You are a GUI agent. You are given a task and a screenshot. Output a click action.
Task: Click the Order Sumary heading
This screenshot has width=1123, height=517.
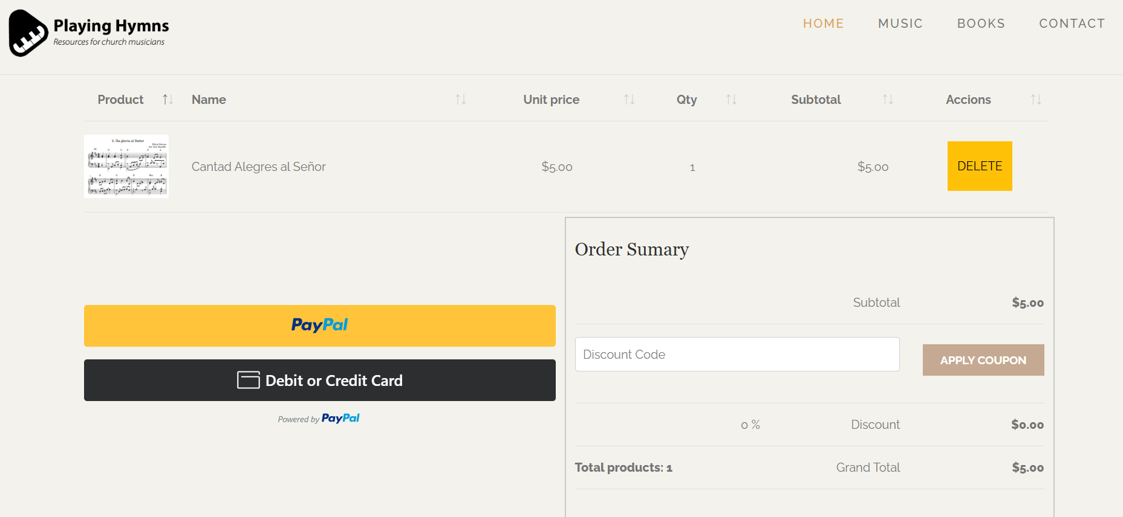(x=632, y=249)
